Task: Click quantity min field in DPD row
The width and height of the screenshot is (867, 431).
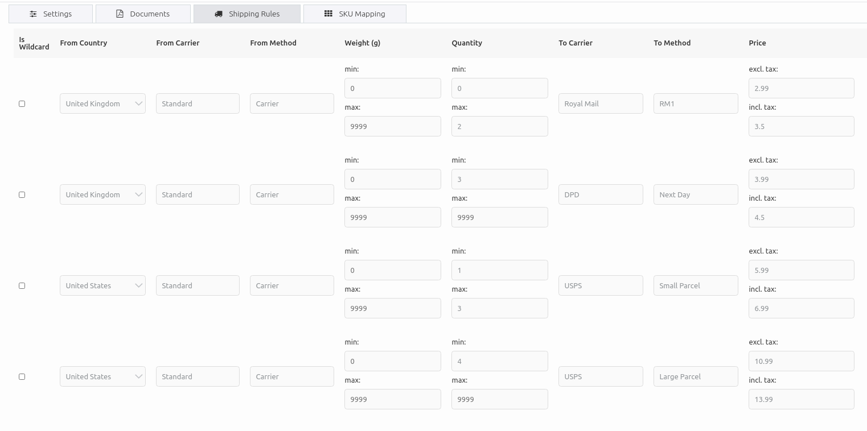Action: point(500,179)
